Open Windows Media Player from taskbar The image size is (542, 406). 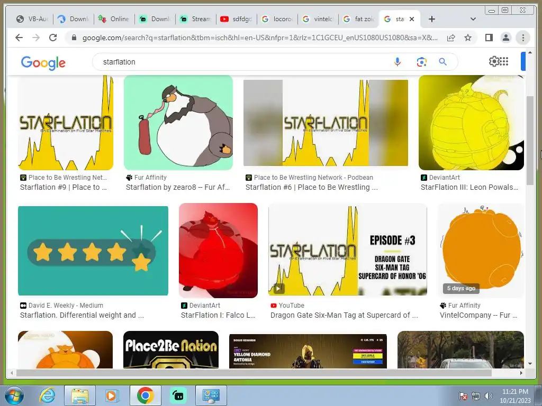click(112, 395)
